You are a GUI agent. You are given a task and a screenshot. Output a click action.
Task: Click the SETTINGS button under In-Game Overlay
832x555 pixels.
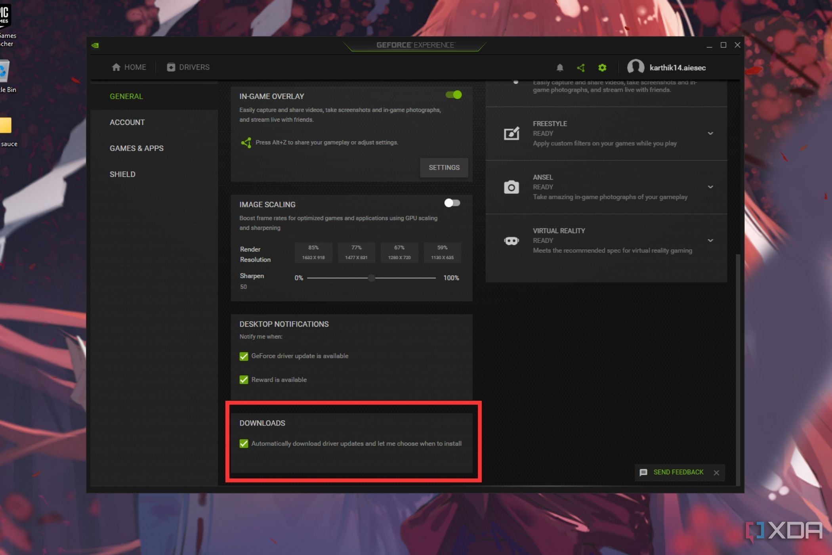pyautogui.click(x=444, y=167)
